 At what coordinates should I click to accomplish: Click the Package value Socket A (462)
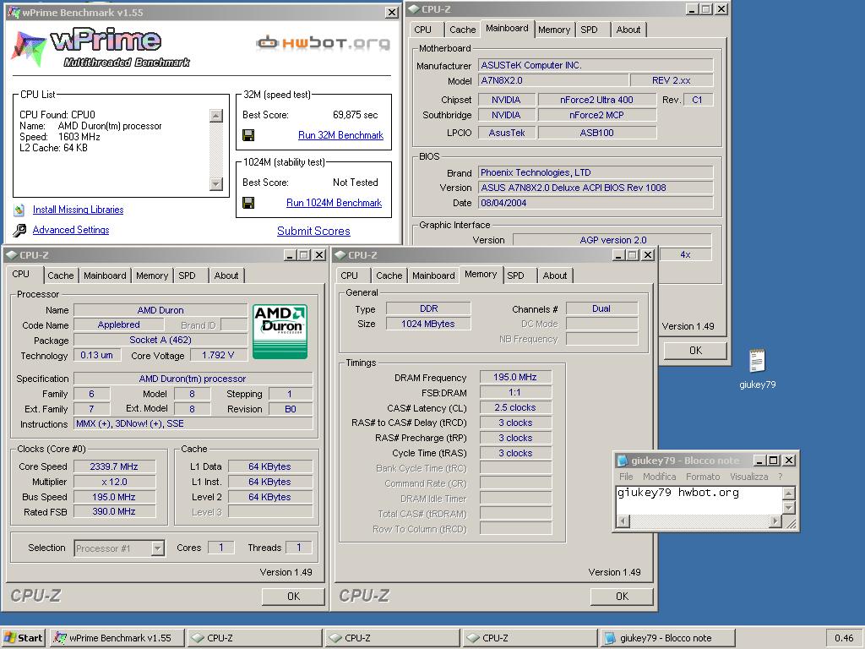click(160, 340)
